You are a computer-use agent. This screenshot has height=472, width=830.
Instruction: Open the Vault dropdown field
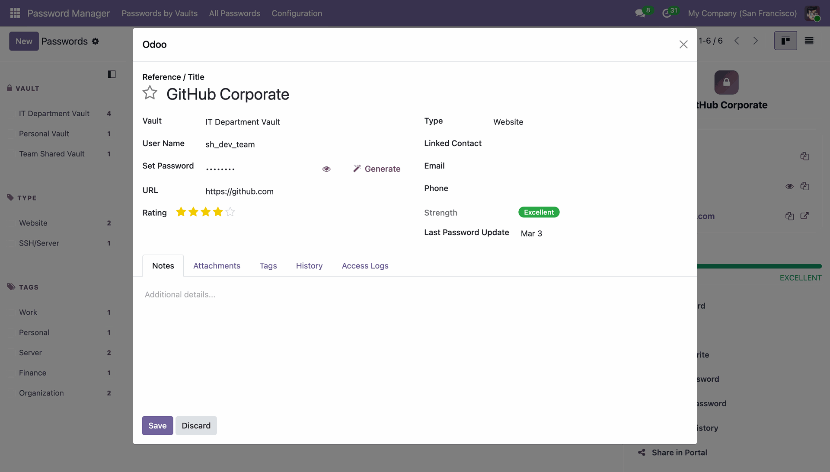(303, 122)
